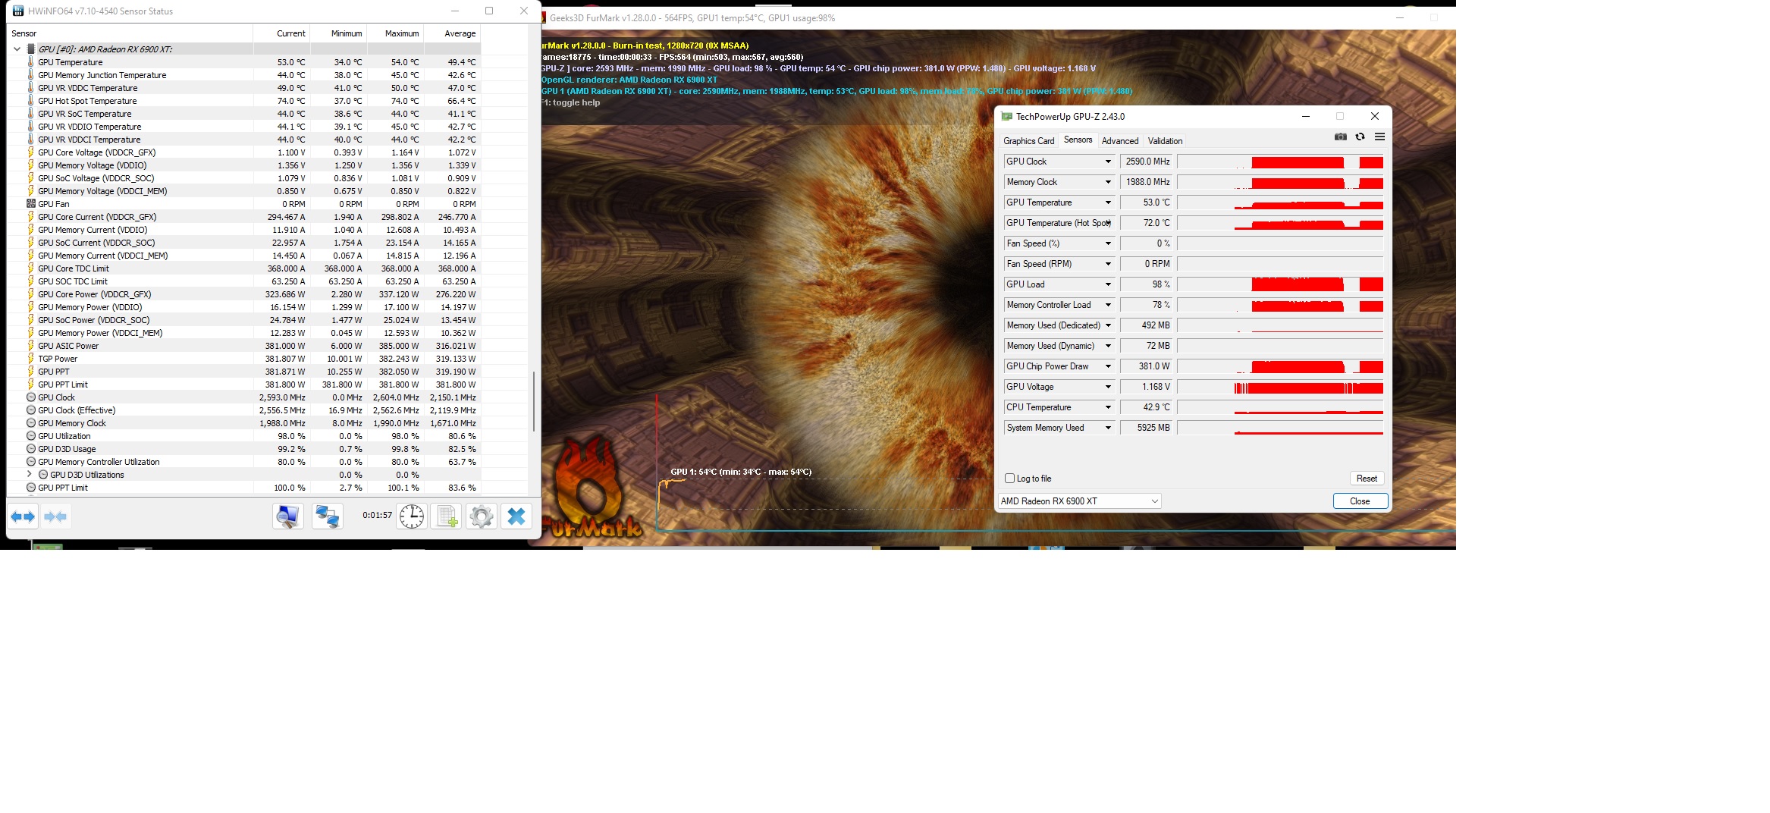Reset HWiNFO elapsed time clock icon
Viewport: 1770px width, 813px height.
point(412,516)
